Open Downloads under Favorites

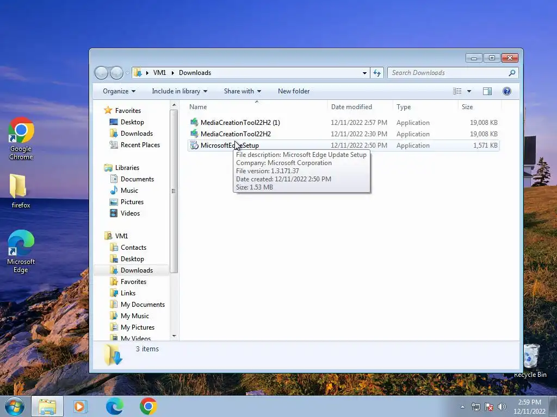pos(137,134)
